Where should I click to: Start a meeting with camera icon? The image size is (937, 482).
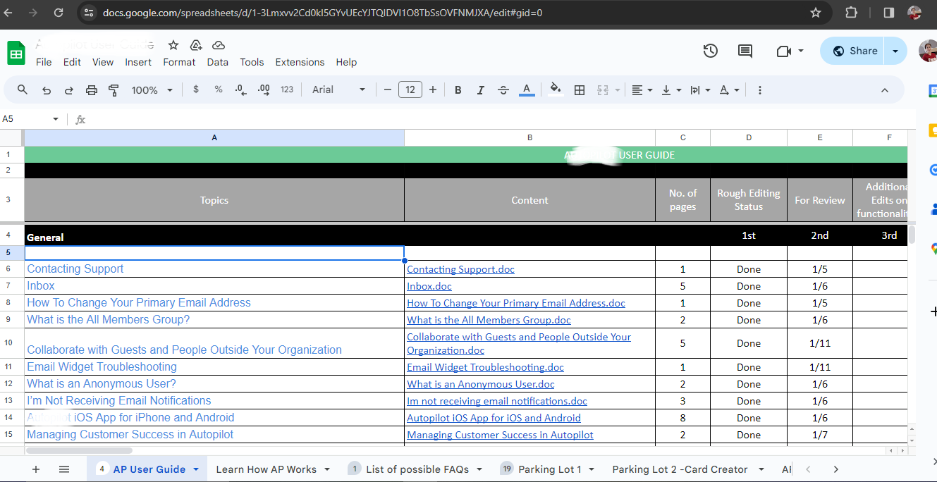[x=783, y=51]
